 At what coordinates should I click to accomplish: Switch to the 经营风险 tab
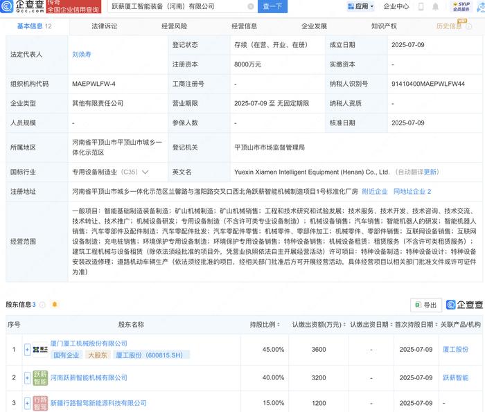click(174, 26)
